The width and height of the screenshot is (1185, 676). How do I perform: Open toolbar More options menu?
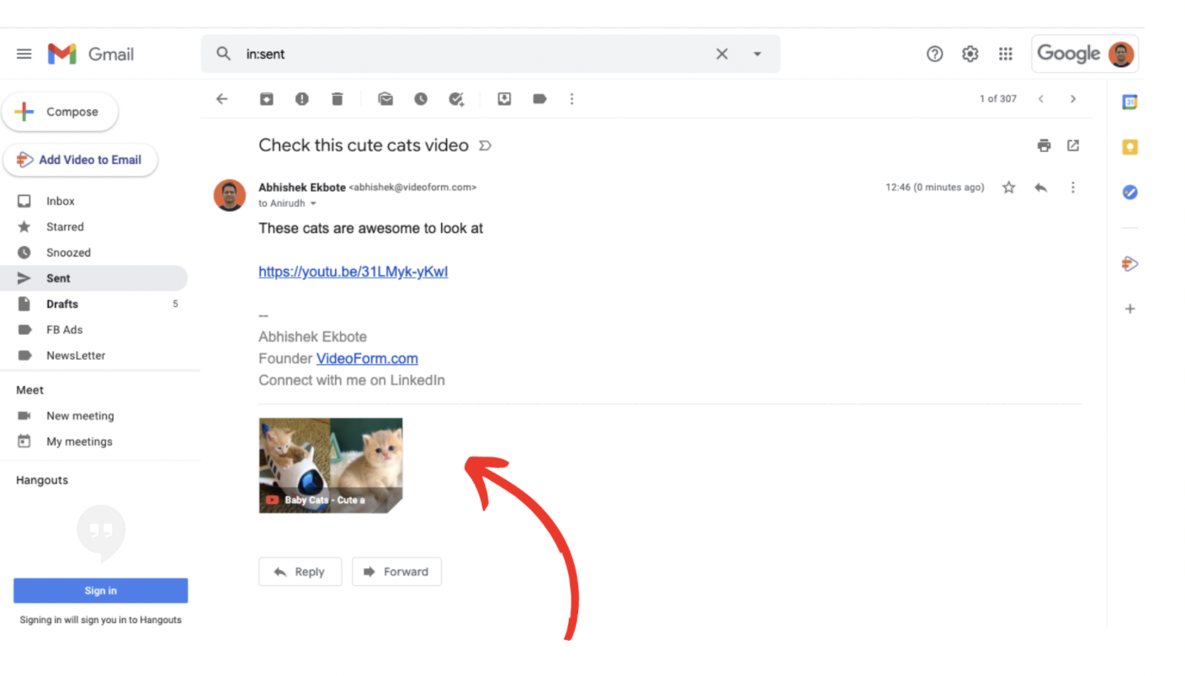(x=571, y=99)
